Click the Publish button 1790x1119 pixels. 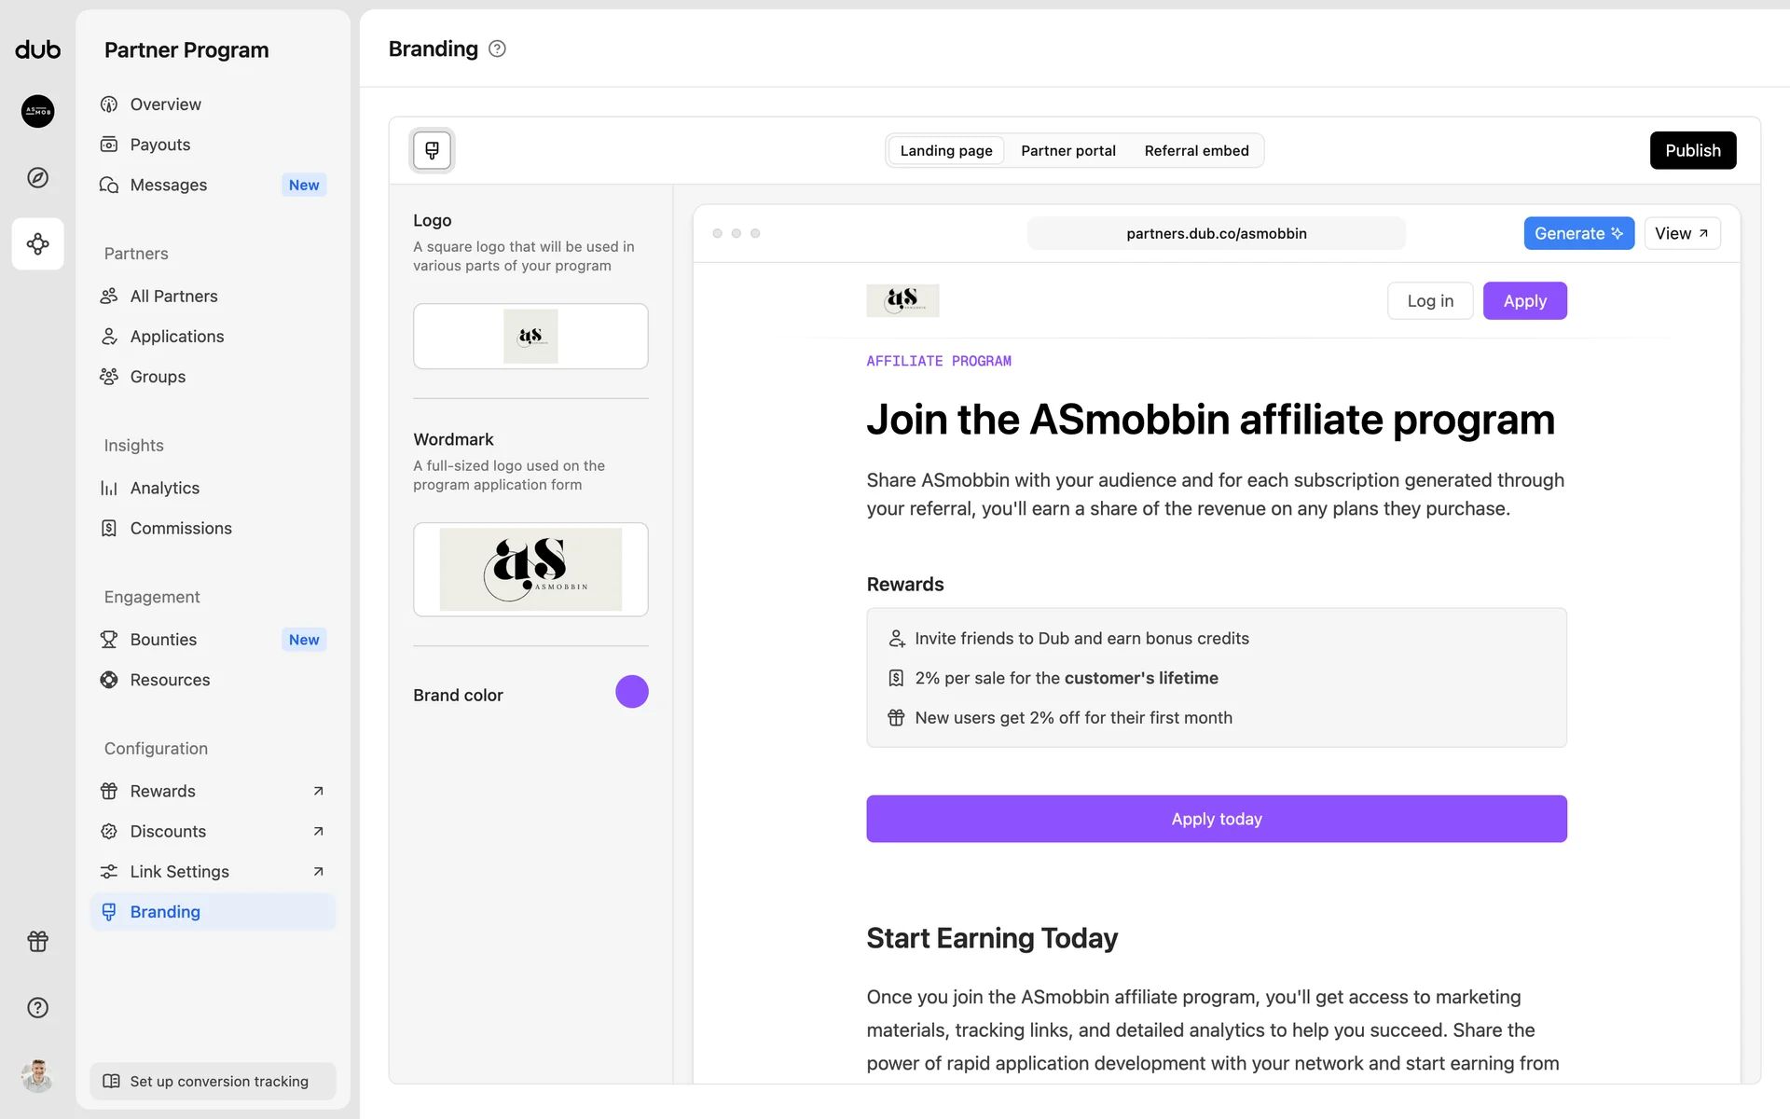(x=1692, y=150)
